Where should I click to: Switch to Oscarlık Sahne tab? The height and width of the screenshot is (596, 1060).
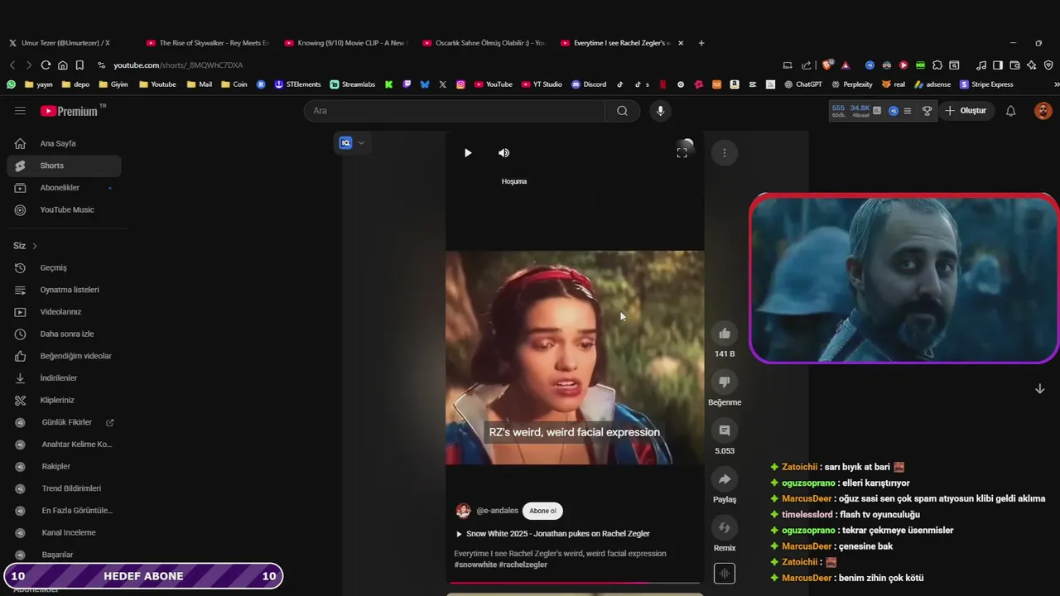click(x=484, y=43)
